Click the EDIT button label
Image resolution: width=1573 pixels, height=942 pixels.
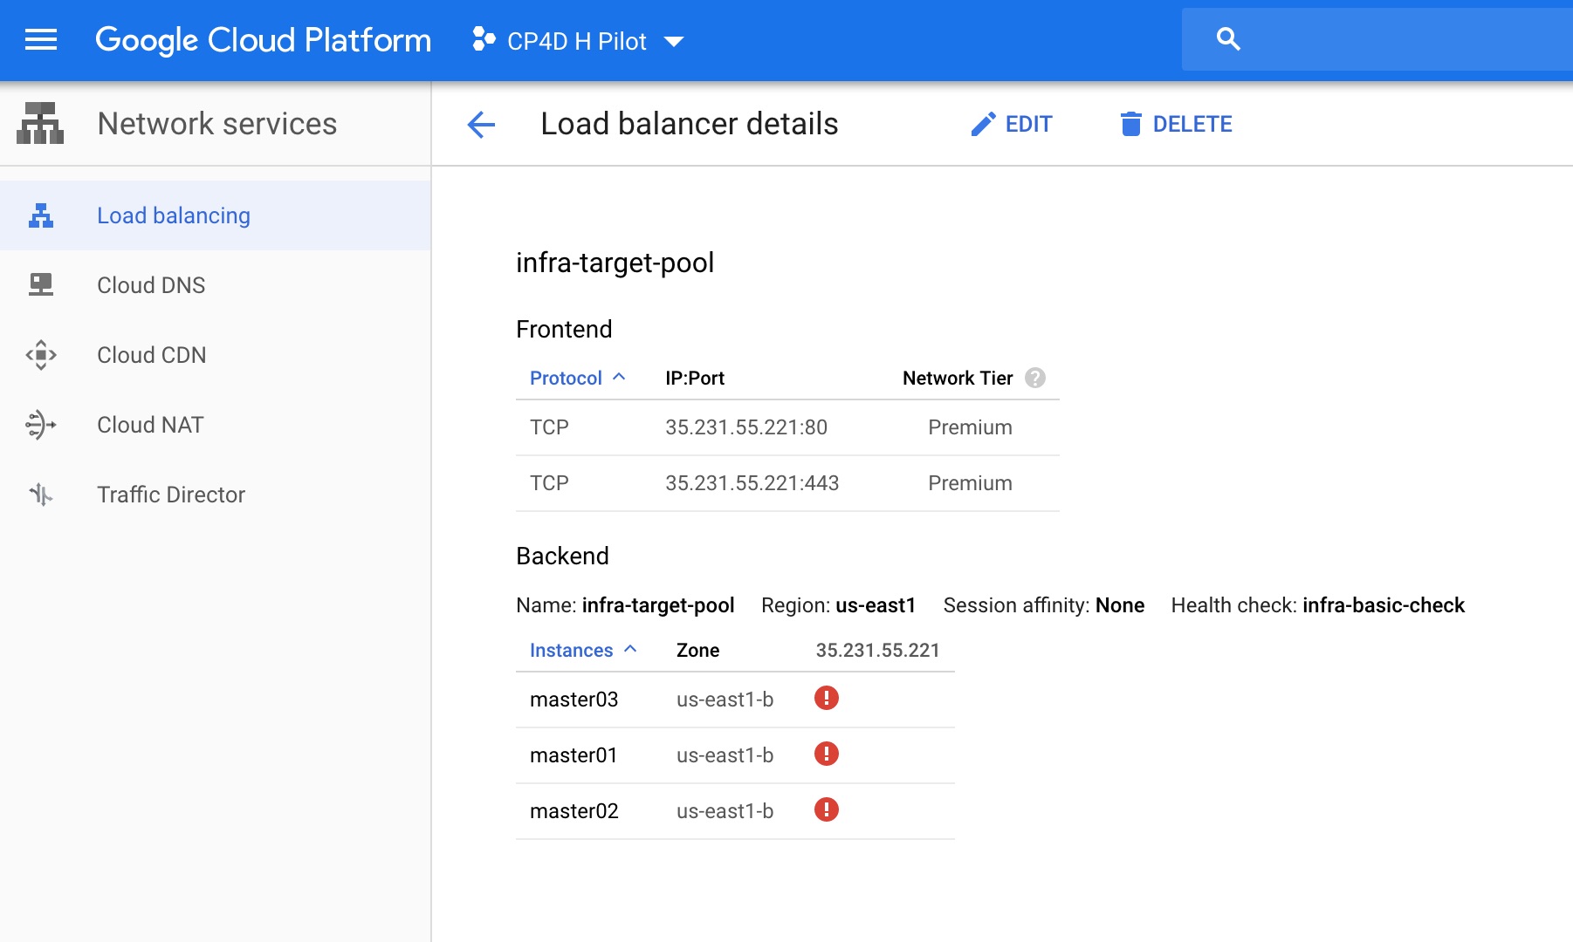coord(1029,125)
